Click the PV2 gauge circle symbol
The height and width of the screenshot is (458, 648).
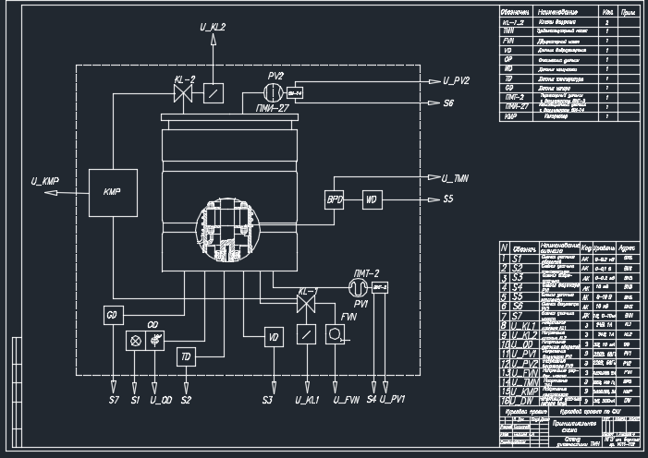pyautogui.click(x=274, y=92)
